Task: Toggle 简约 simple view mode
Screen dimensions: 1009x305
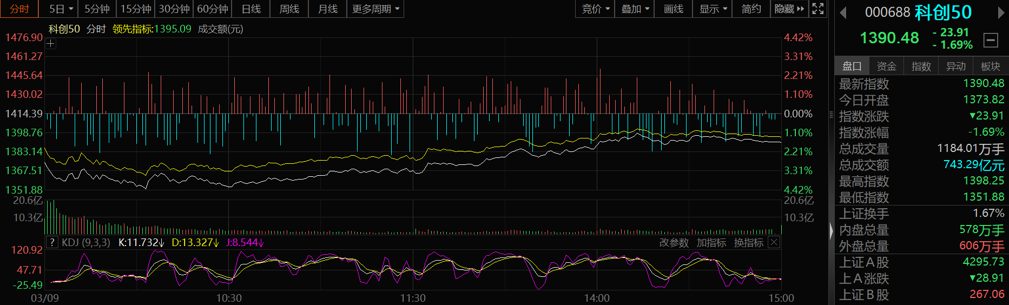Action: point(751,9)
